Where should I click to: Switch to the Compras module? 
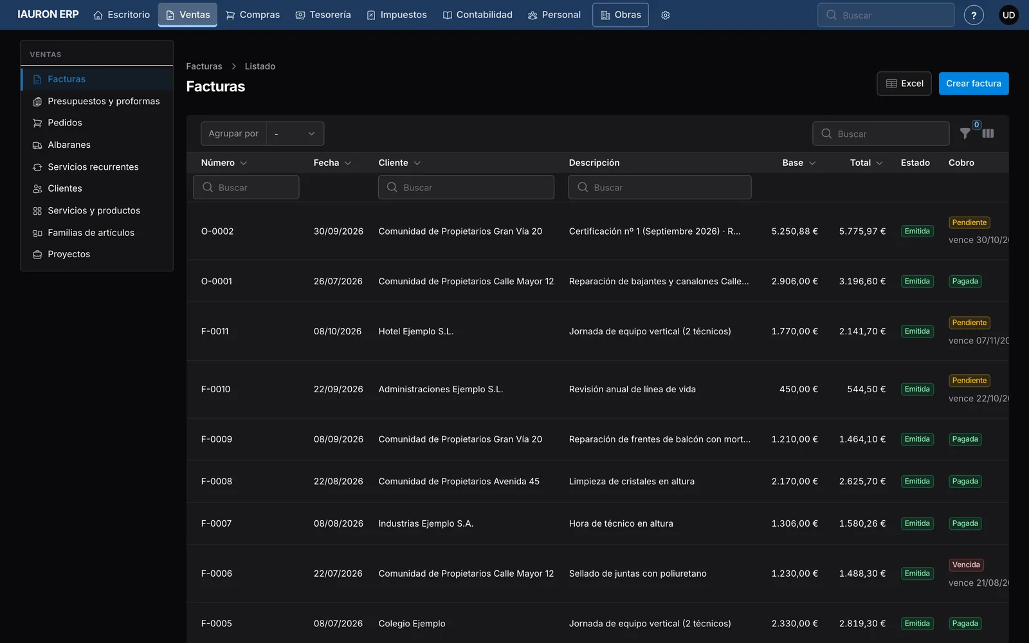point(253,15)
